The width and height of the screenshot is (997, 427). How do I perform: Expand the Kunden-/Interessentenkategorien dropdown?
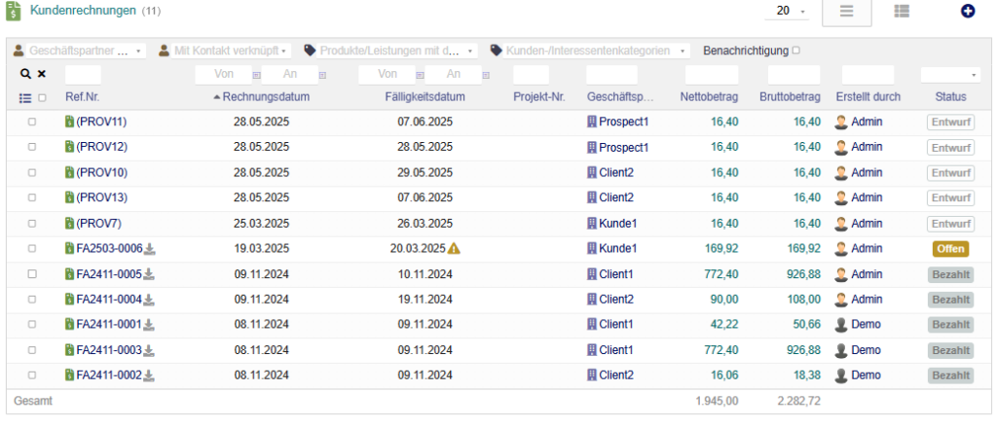coord(589,50)
